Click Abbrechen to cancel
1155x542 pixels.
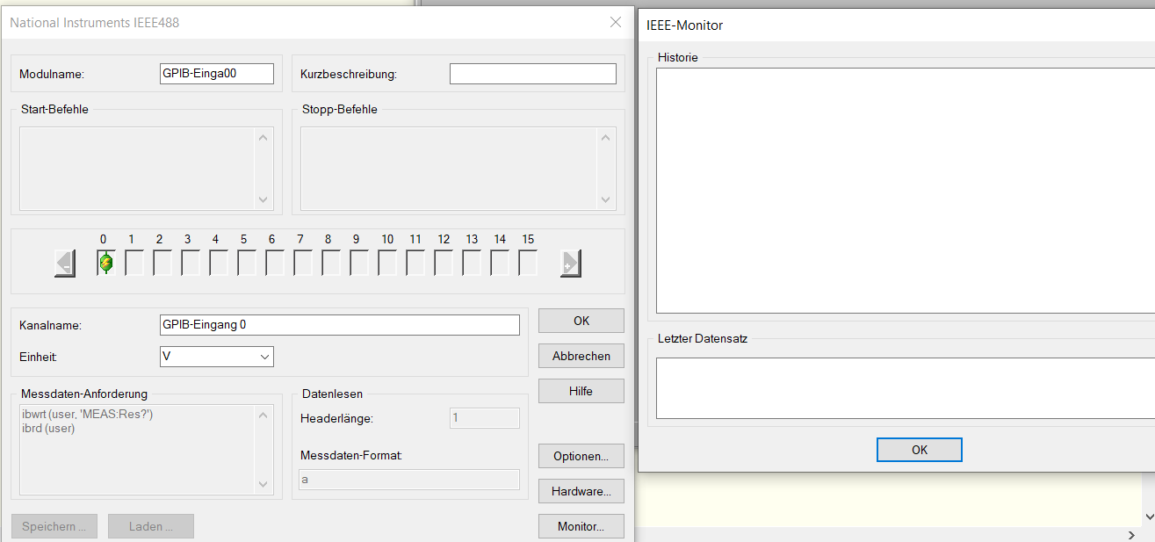pyautogui.click(x=581, y=356)
